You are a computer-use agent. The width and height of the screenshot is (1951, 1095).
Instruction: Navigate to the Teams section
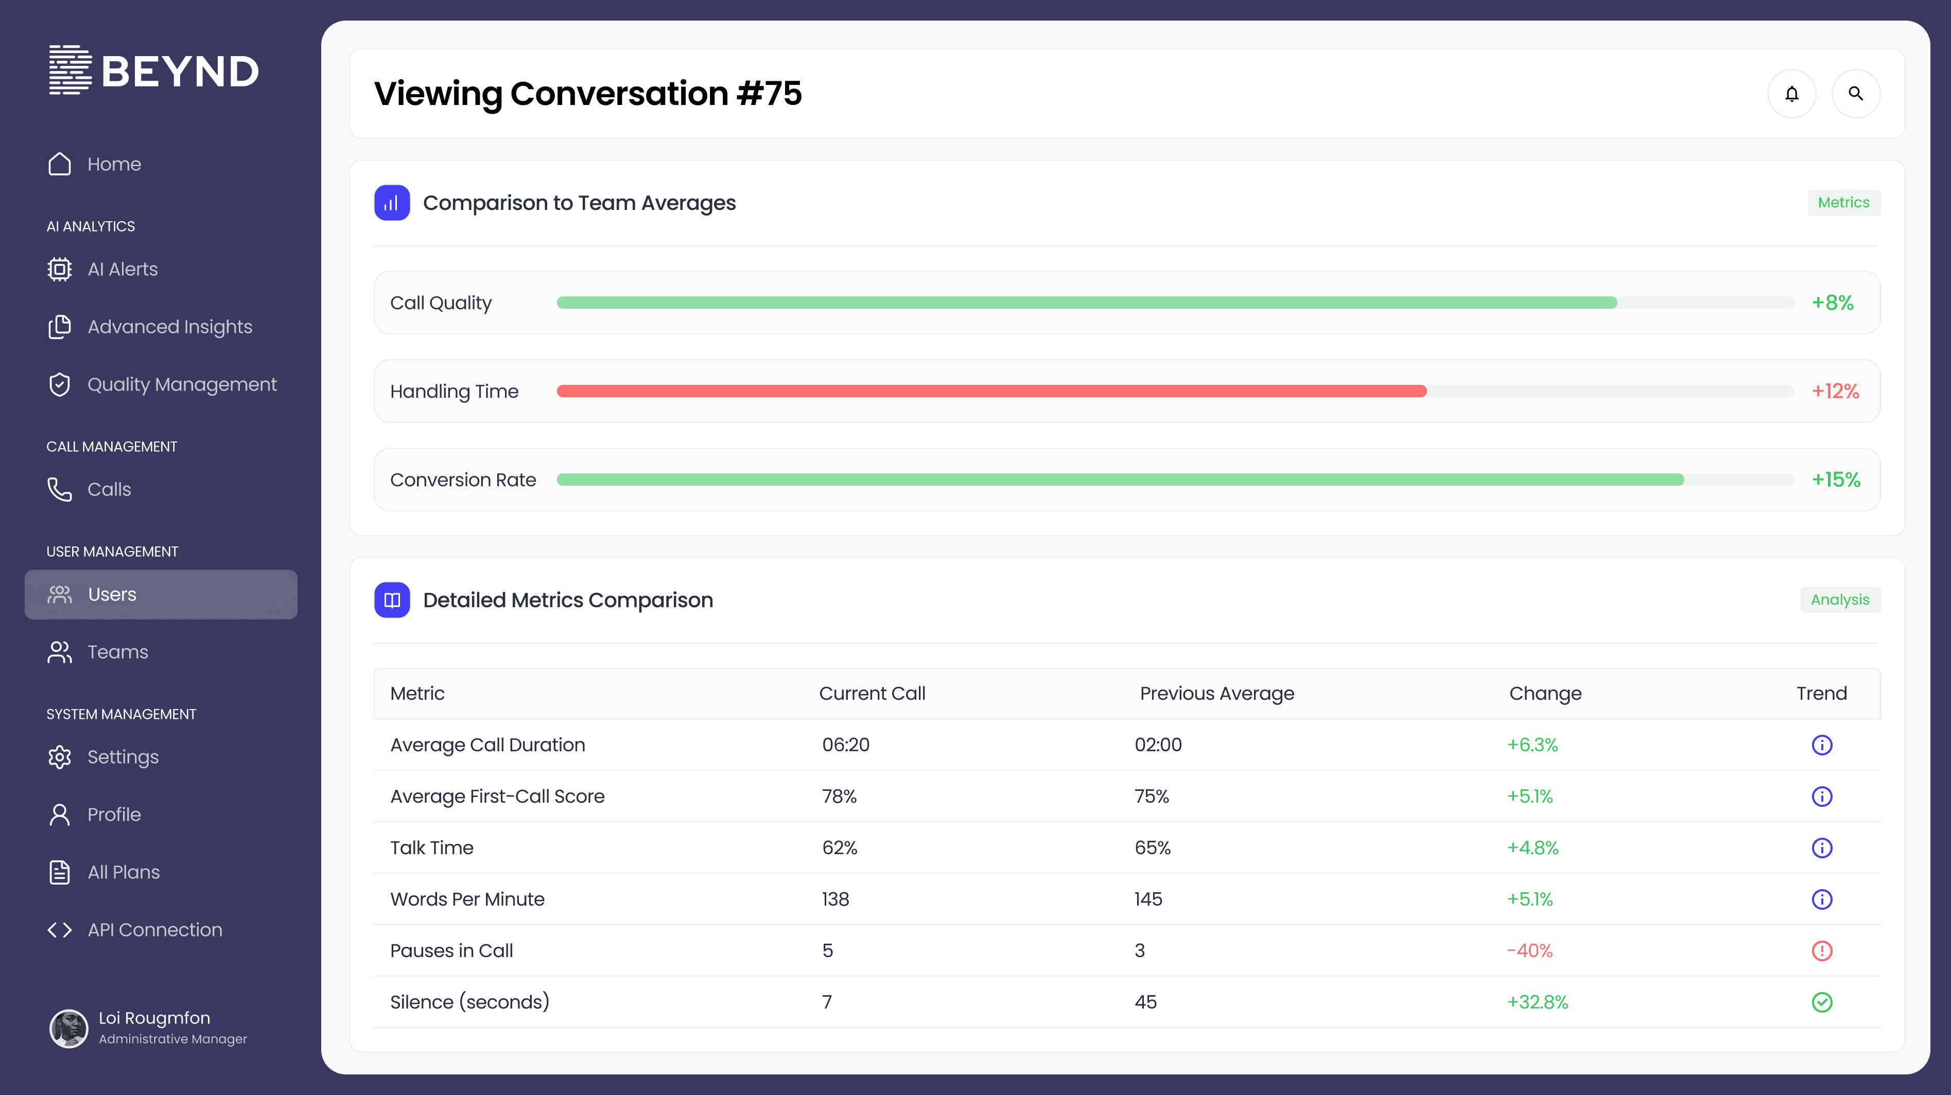coord(117,652)
